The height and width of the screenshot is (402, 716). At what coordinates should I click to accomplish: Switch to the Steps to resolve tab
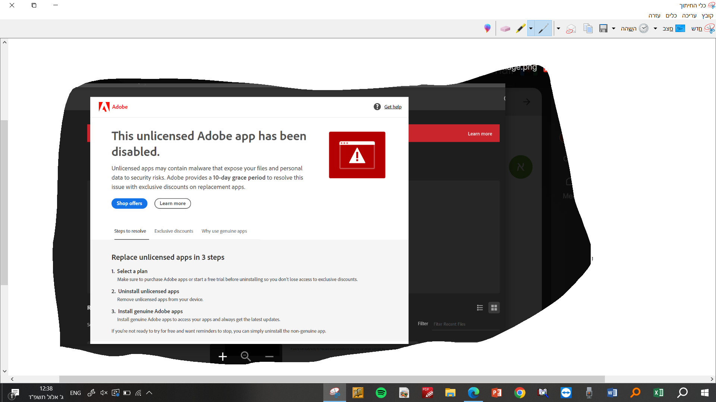130,231
